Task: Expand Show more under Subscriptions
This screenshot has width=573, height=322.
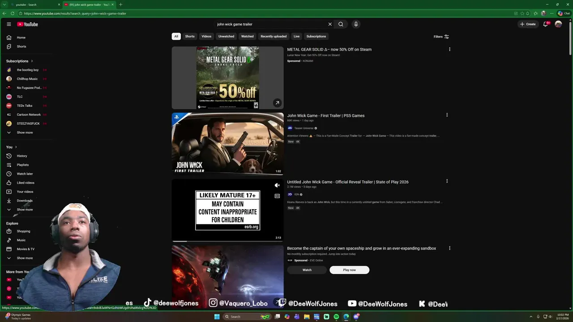Action: tap(26, 133)
